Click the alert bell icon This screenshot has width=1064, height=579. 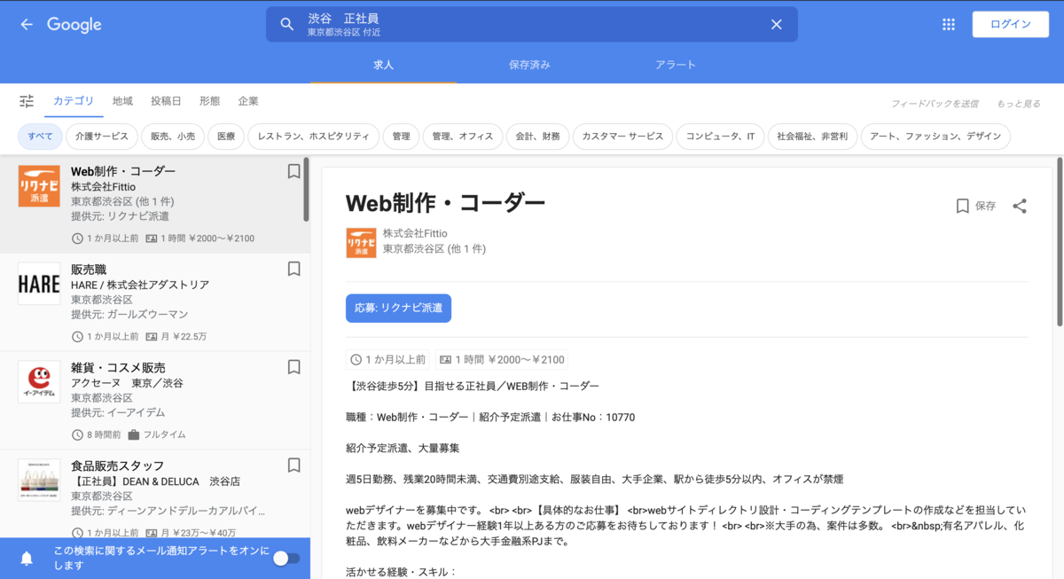pos(27,559)
